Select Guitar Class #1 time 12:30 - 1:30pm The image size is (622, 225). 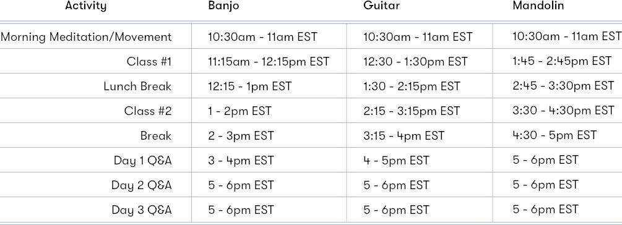click(x=415, y=62)
